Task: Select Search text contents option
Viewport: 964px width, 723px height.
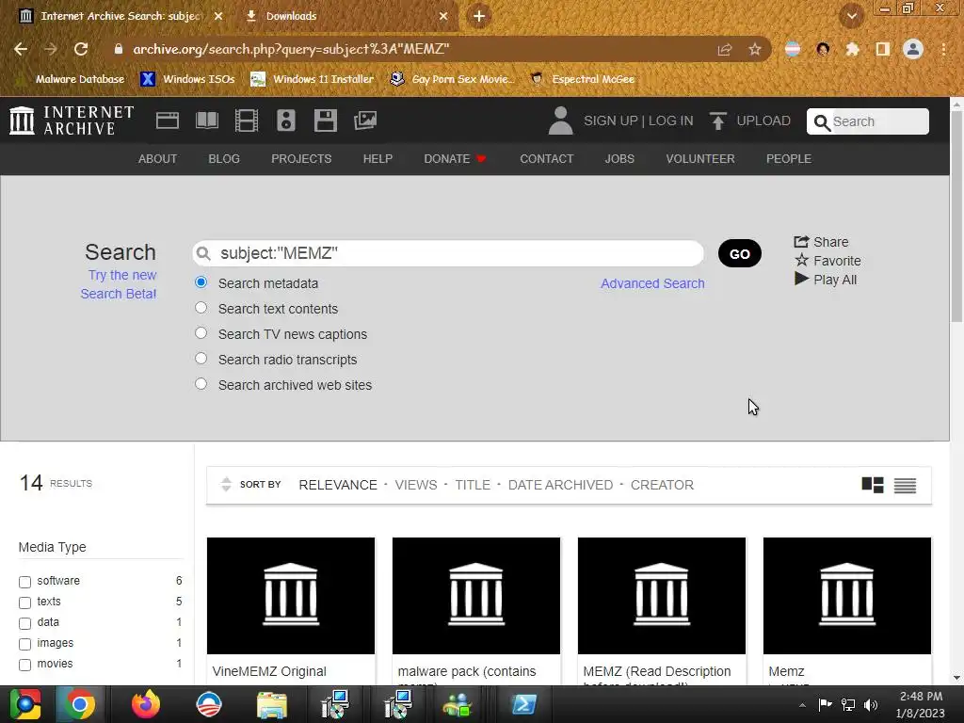Action: [201, 308]
